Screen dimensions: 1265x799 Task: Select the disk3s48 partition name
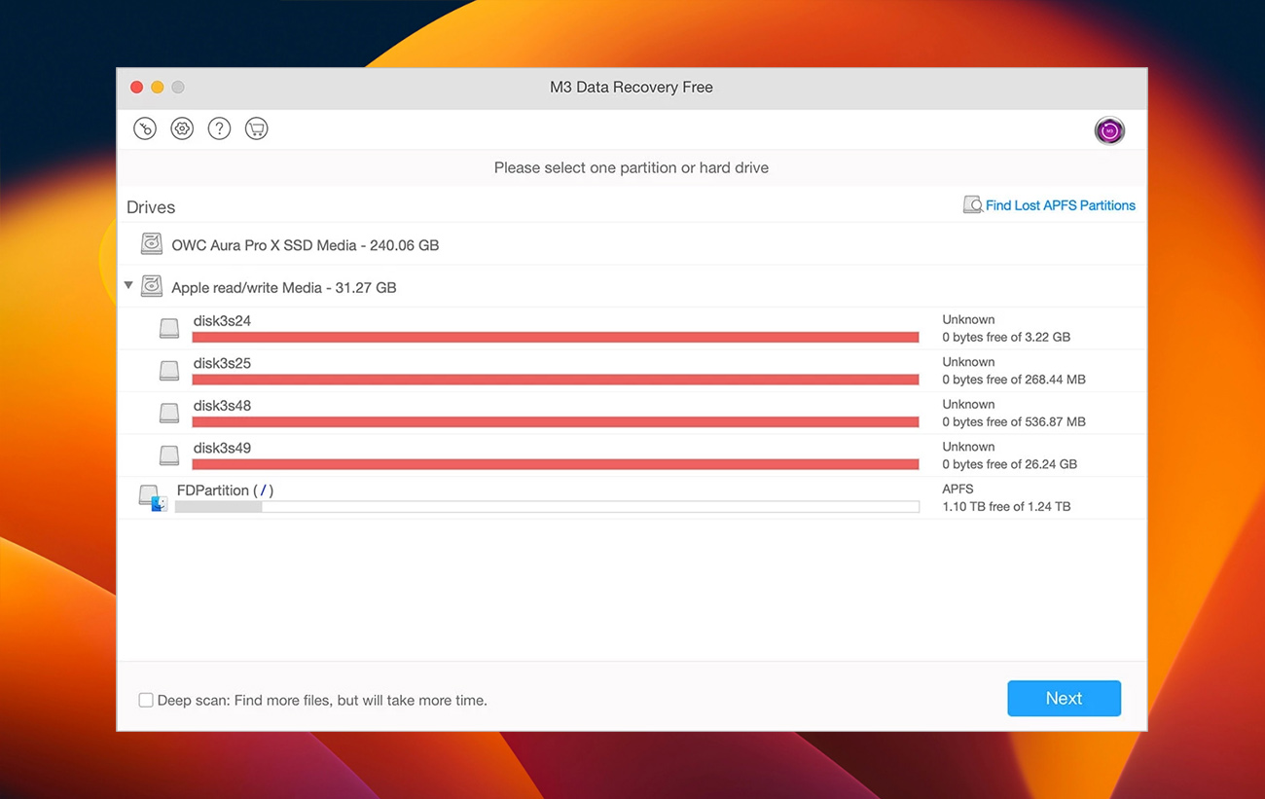[222, 405]
